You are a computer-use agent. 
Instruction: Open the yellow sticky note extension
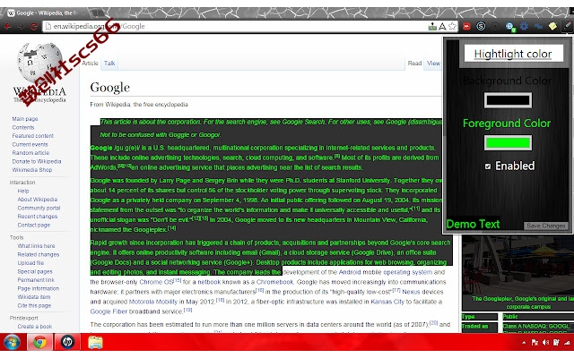coord(552,26)
